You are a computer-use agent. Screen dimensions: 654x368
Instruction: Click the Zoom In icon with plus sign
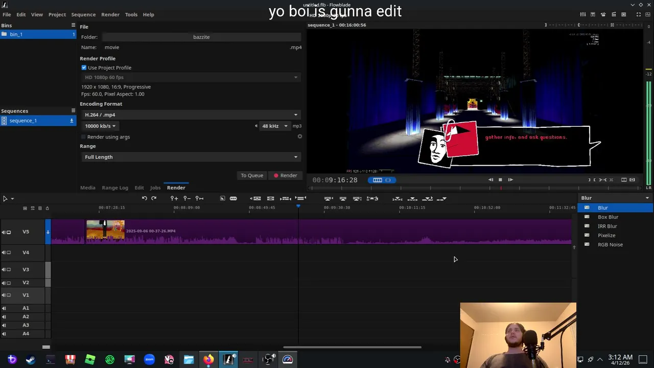click(174, 198)
